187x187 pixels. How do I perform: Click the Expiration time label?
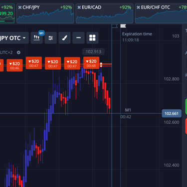pos(137,34)
